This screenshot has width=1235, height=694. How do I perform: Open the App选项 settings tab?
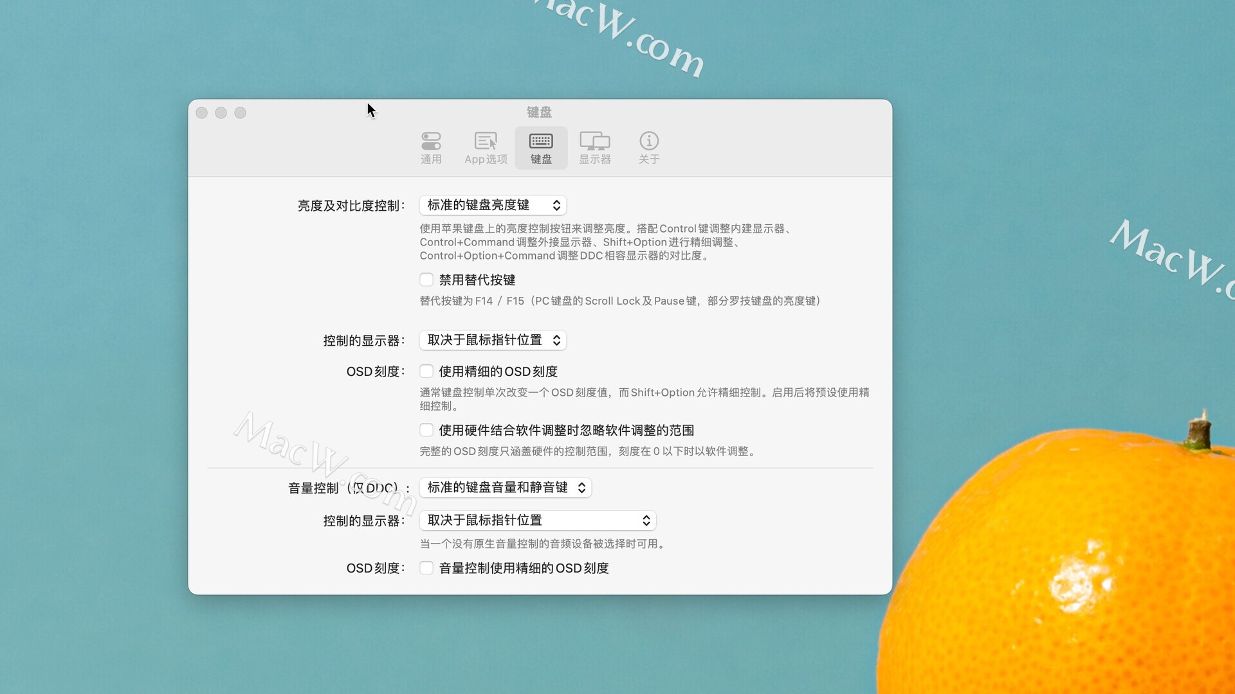click(486, 148)
